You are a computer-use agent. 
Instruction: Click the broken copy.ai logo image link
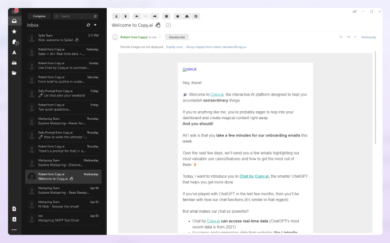coord(189,69)
